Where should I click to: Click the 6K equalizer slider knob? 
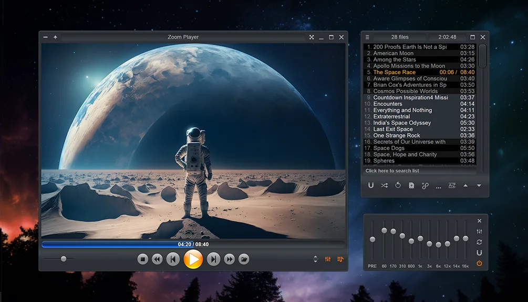click(x=439, y=245)
